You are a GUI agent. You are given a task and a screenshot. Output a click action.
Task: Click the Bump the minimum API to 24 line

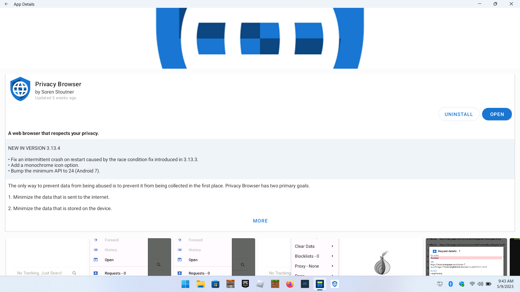pos(54,171)
